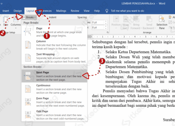Click the Page break icon
The width and height of the screenshot is (175, 126).
(x=28, y=32)
